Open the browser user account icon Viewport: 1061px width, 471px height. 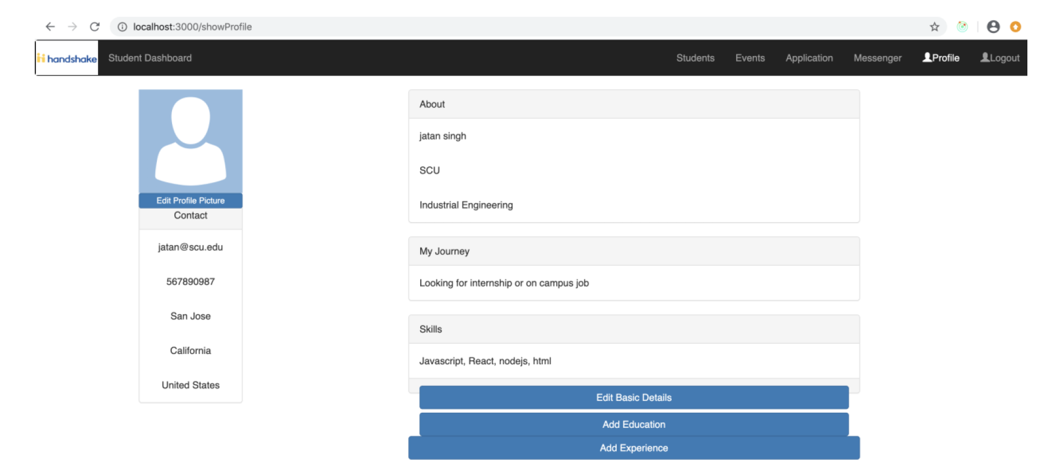pos(993,26)
